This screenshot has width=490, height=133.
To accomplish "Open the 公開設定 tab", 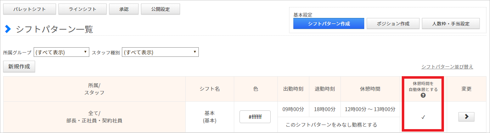I will pyautogui.click(x=160, y=9).
